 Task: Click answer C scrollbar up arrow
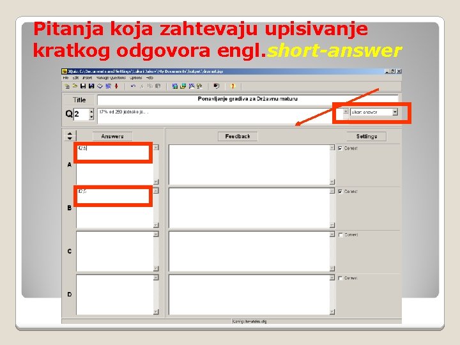click(156, 234)
